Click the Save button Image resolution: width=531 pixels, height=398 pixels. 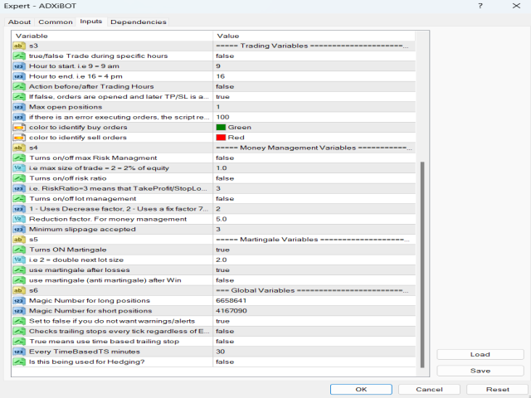pos(480,371)
